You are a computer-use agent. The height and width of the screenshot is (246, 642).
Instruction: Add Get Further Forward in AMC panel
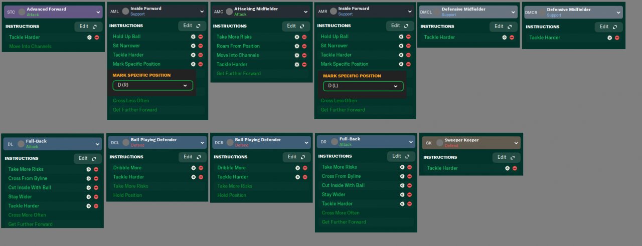239,74
